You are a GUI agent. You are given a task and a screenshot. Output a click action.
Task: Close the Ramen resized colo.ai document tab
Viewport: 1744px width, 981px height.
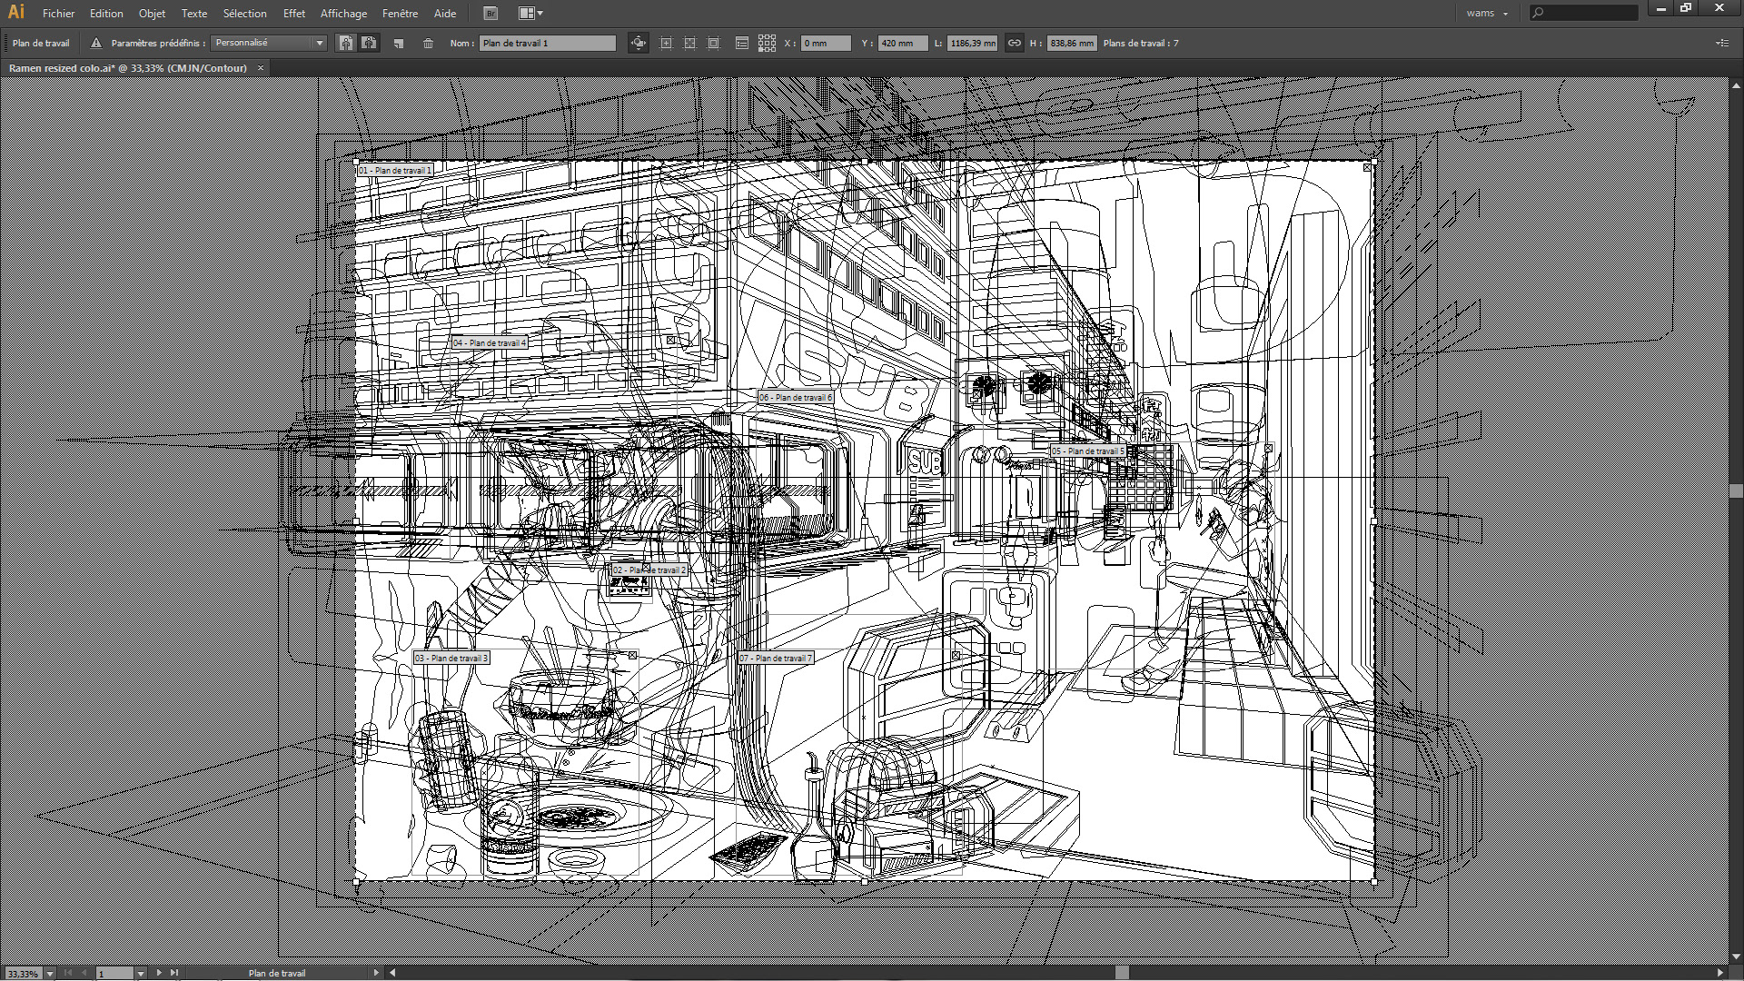pyautogui.click(x=261, y=68)
